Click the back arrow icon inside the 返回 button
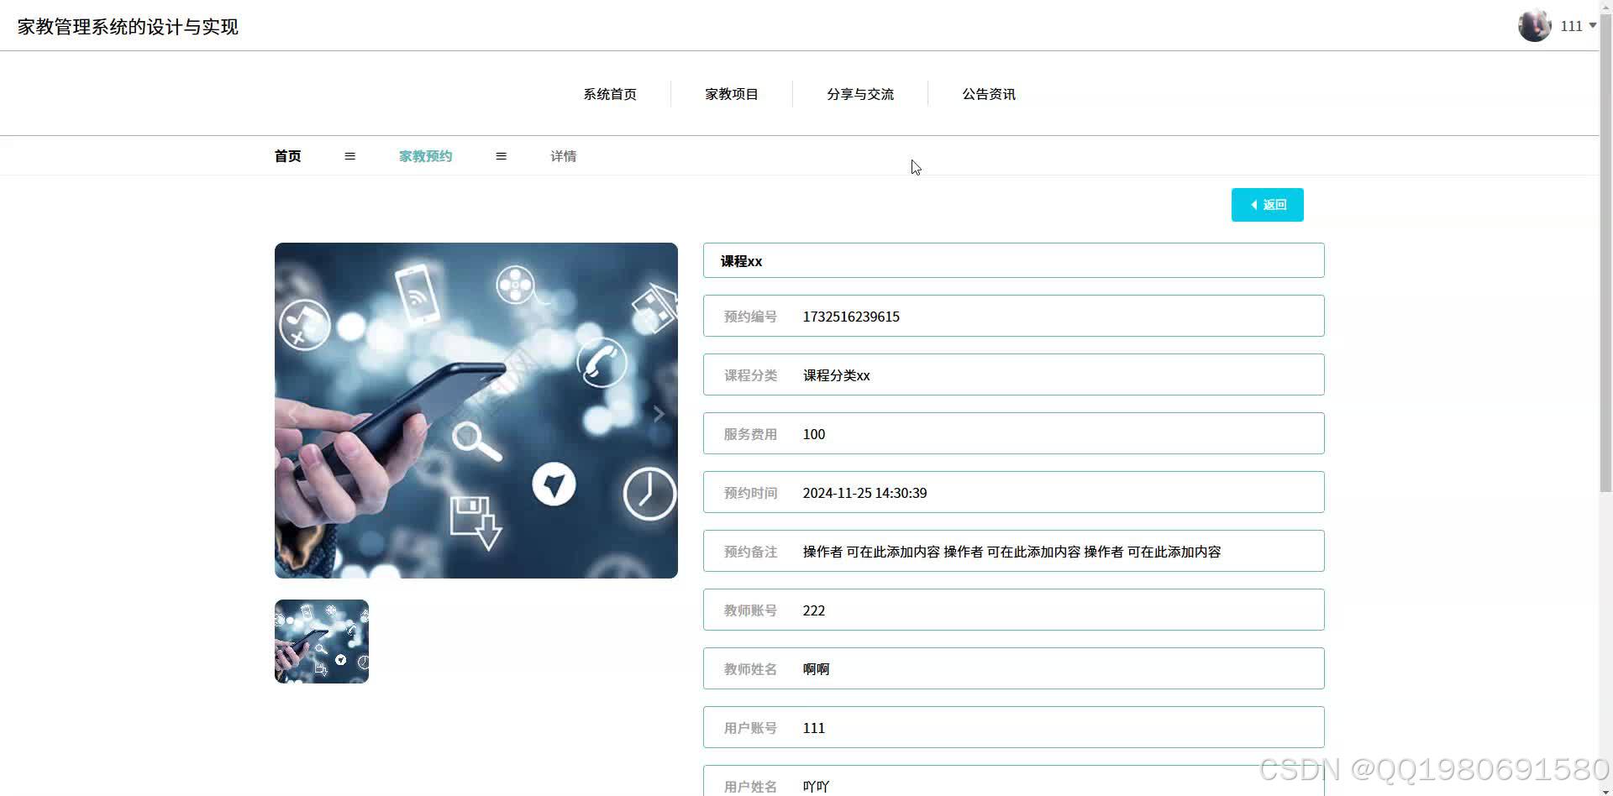 [x=1254, y=204]
